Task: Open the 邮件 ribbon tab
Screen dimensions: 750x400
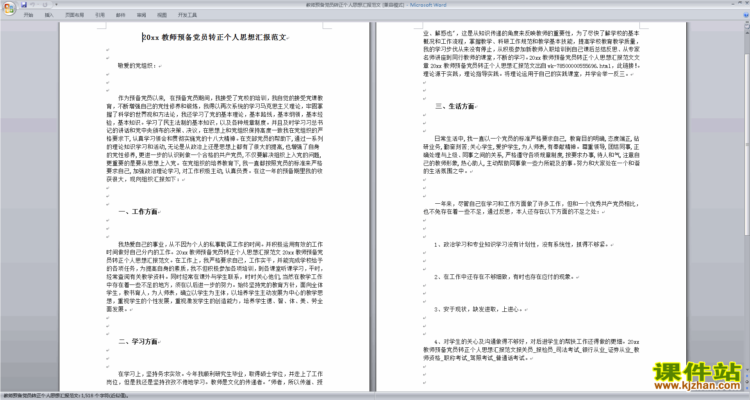Action: 121,15
